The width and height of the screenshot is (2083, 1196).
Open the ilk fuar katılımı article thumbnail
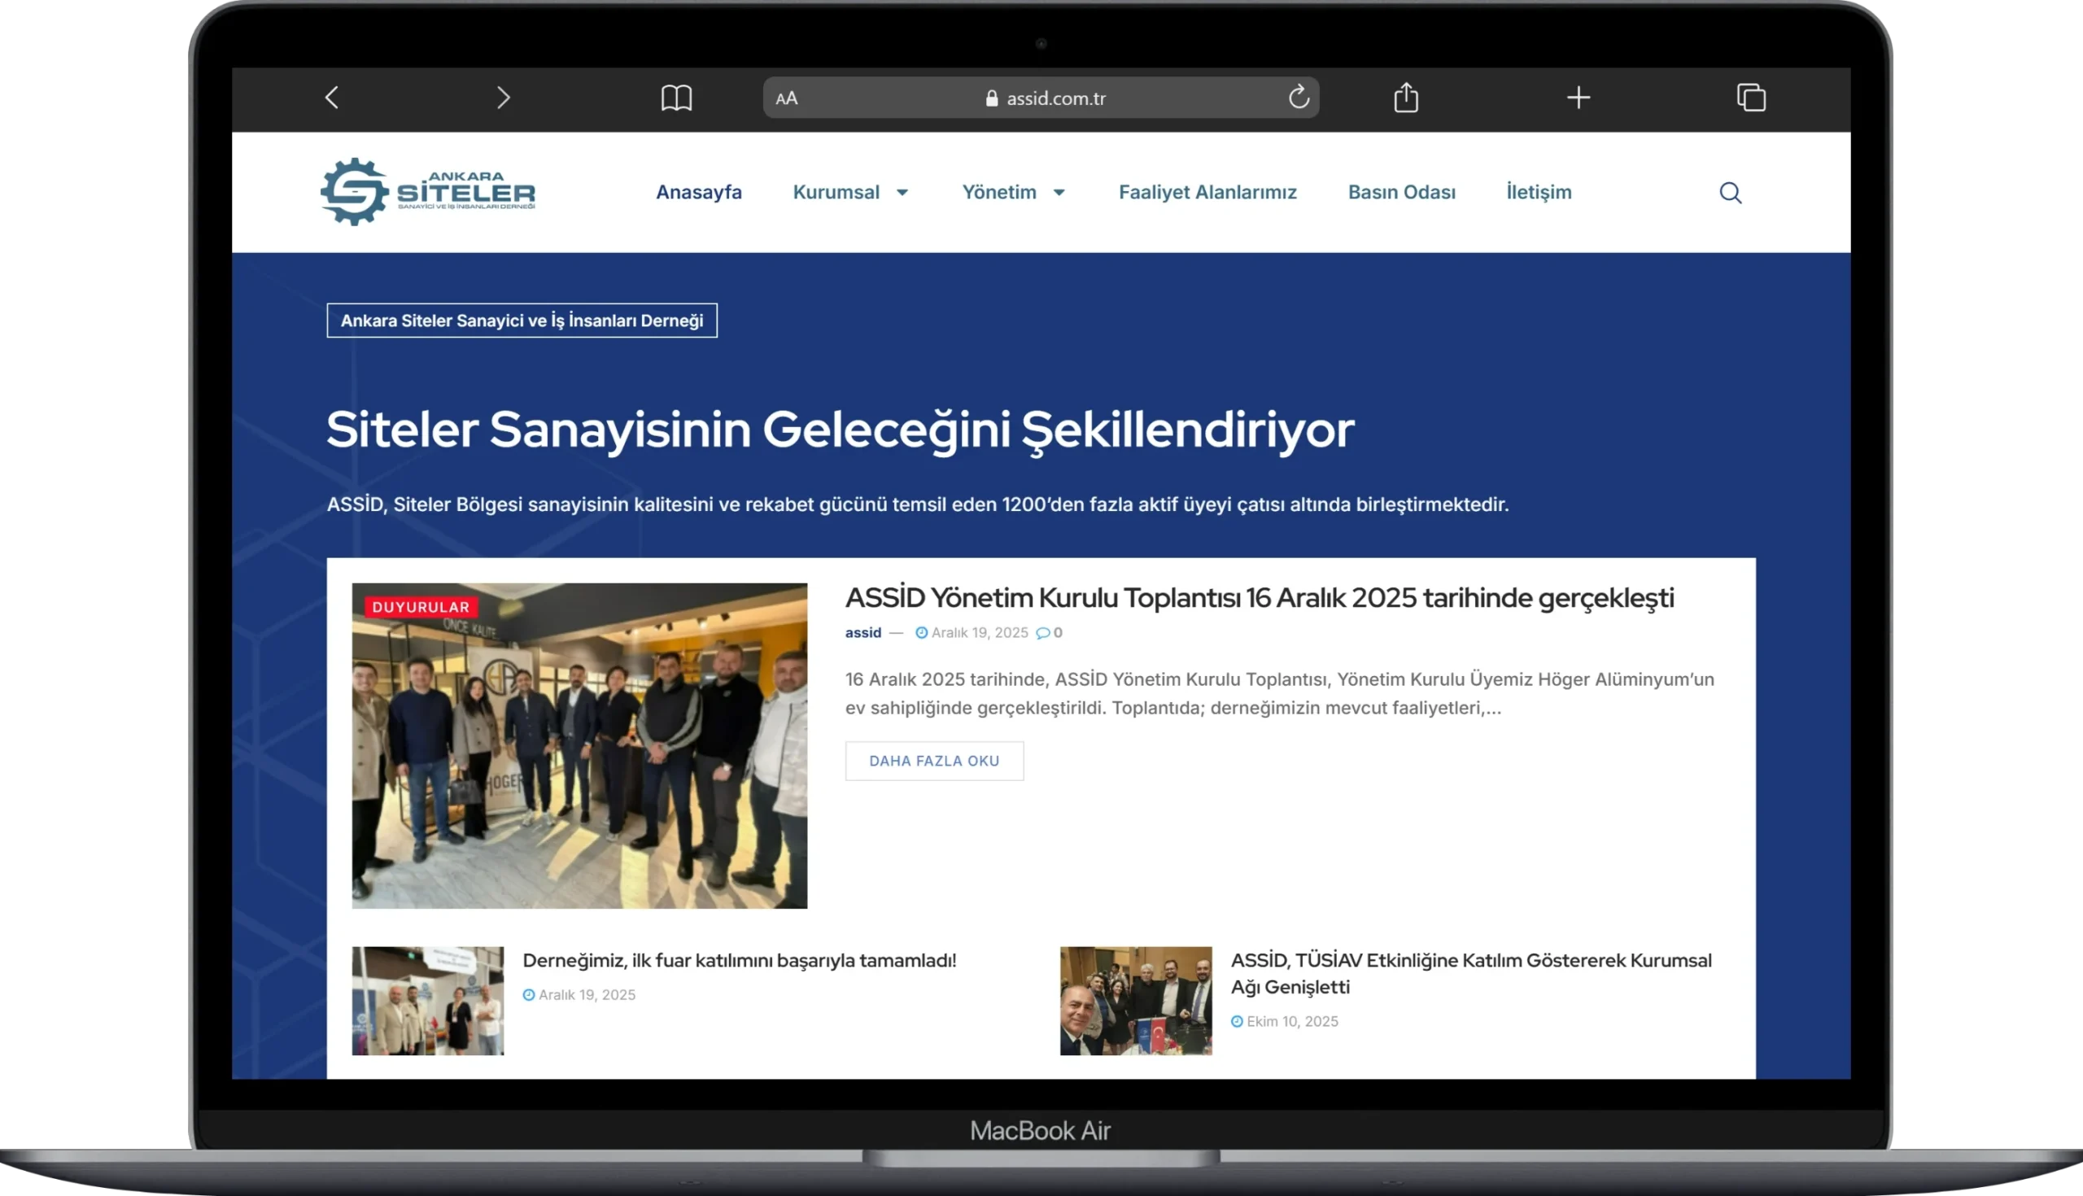click(428, 1001)
